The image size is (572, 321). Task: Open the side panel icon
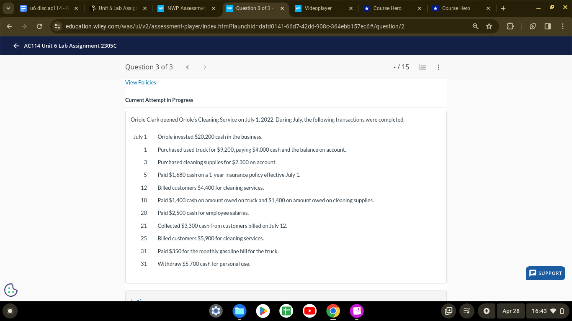(x=547, y=26)
